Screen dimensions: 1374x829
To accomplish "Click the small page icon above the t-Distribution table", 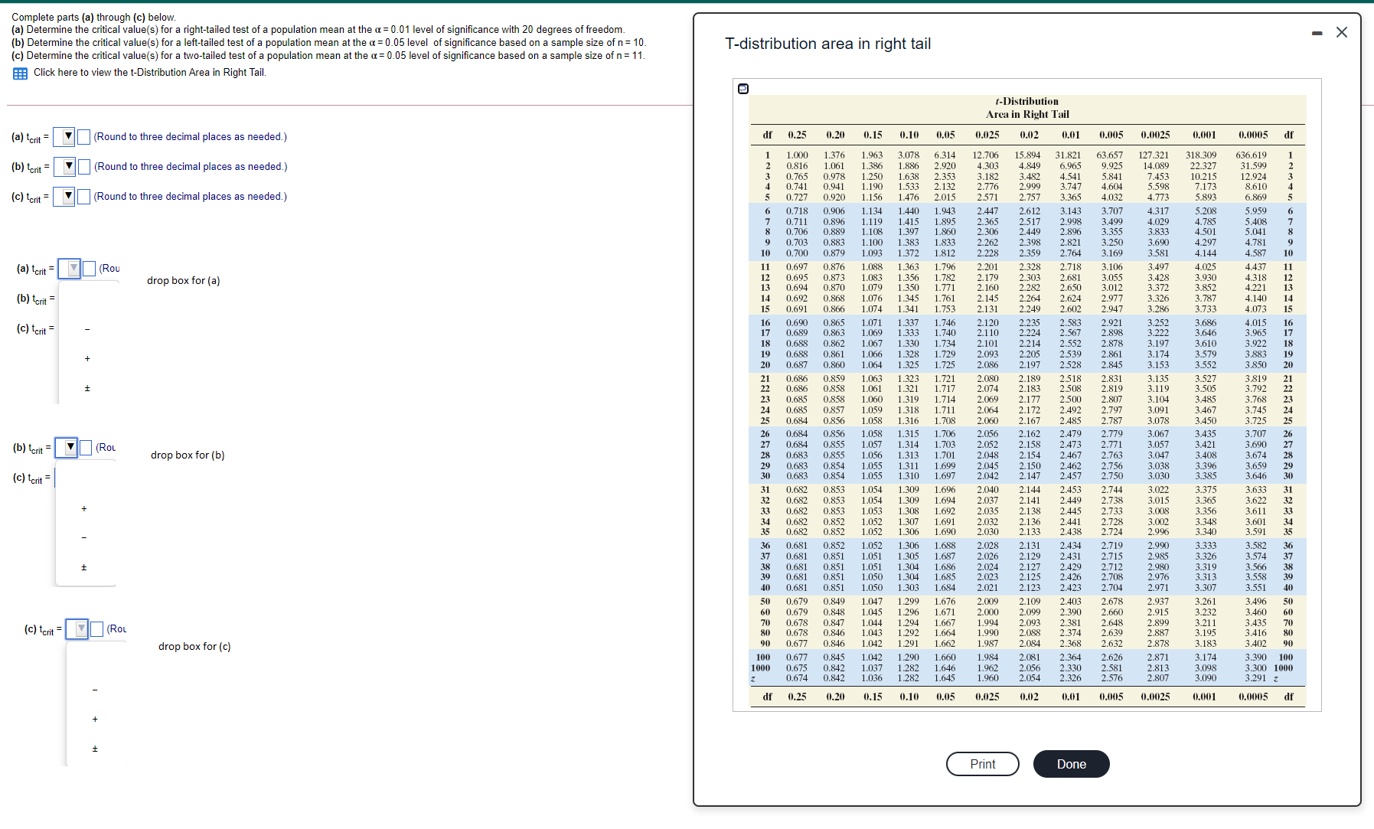I will 742,90.
